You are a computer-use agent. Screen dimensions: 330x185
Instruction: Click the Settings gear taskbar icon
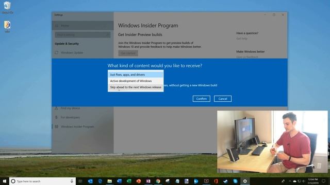[245, 181]
